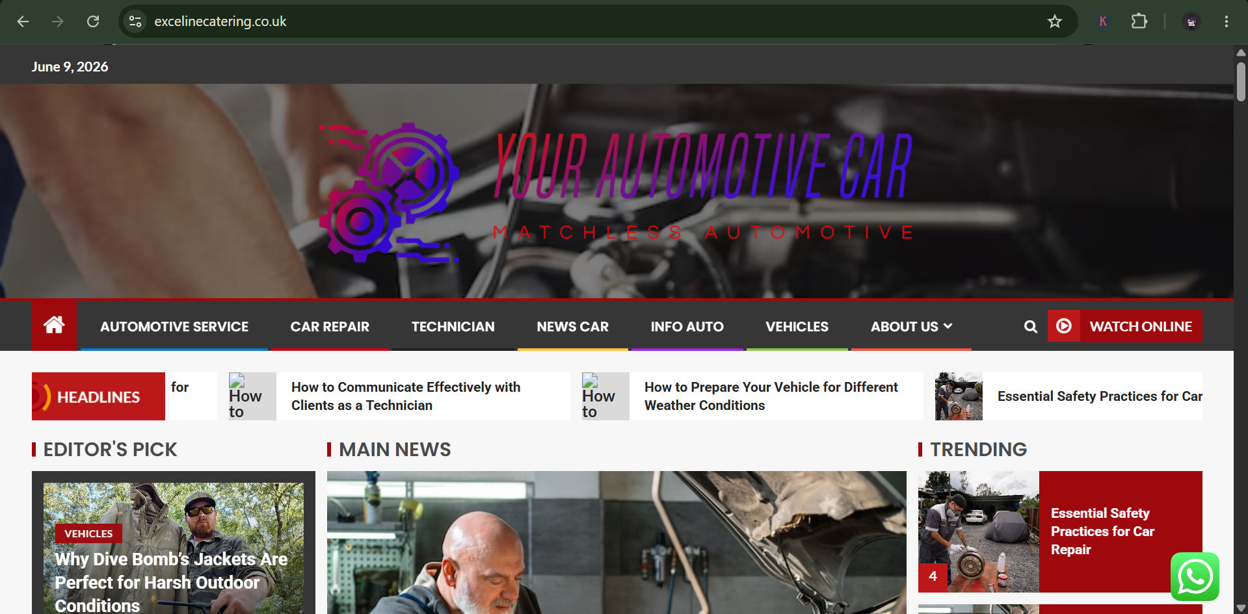Open the browser extensions puzzle icon
1248x614 pixels.
coord(1139,21)
